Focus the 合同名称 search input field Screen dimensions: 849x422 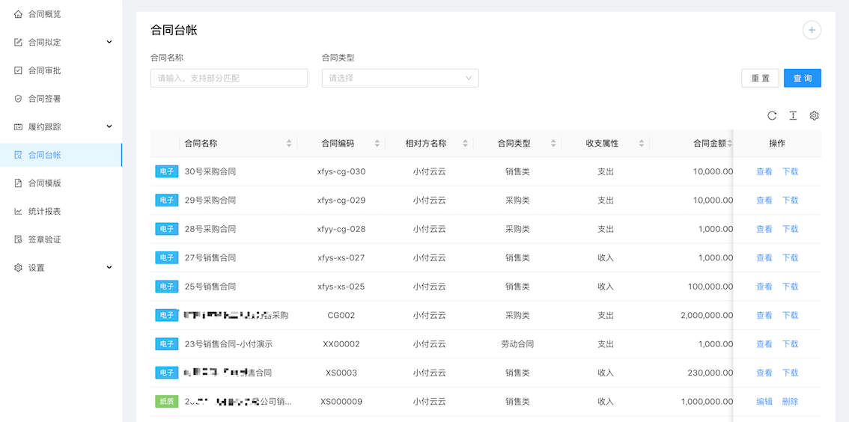[229, 78]
